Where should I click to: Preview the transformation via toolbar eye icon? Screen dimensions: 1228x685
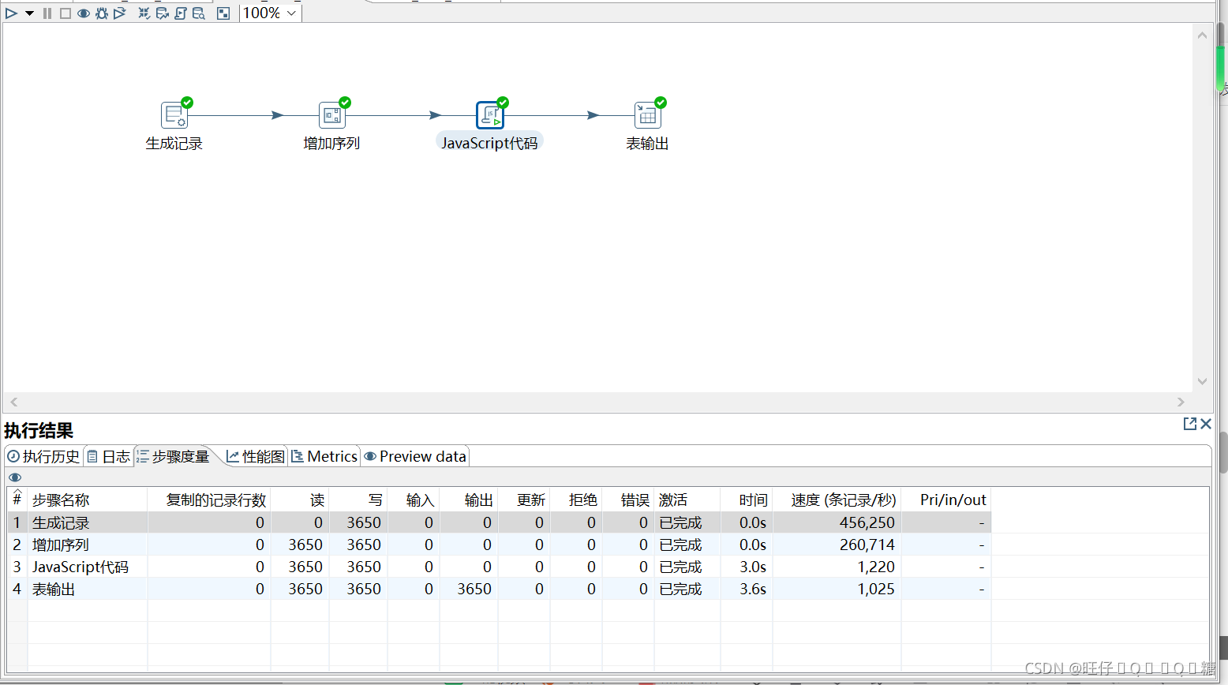[84, 13]
